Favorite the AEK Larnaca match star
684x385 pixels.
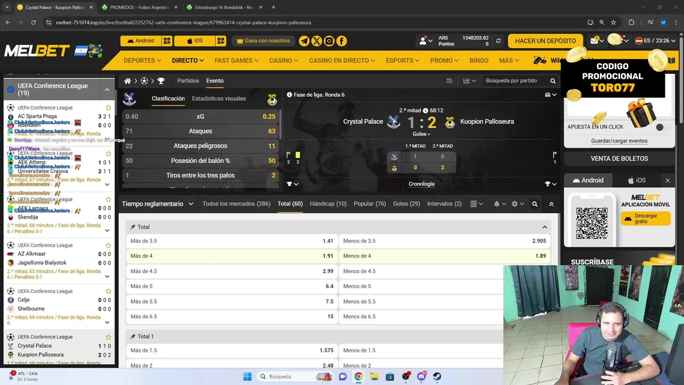point(108,199)
